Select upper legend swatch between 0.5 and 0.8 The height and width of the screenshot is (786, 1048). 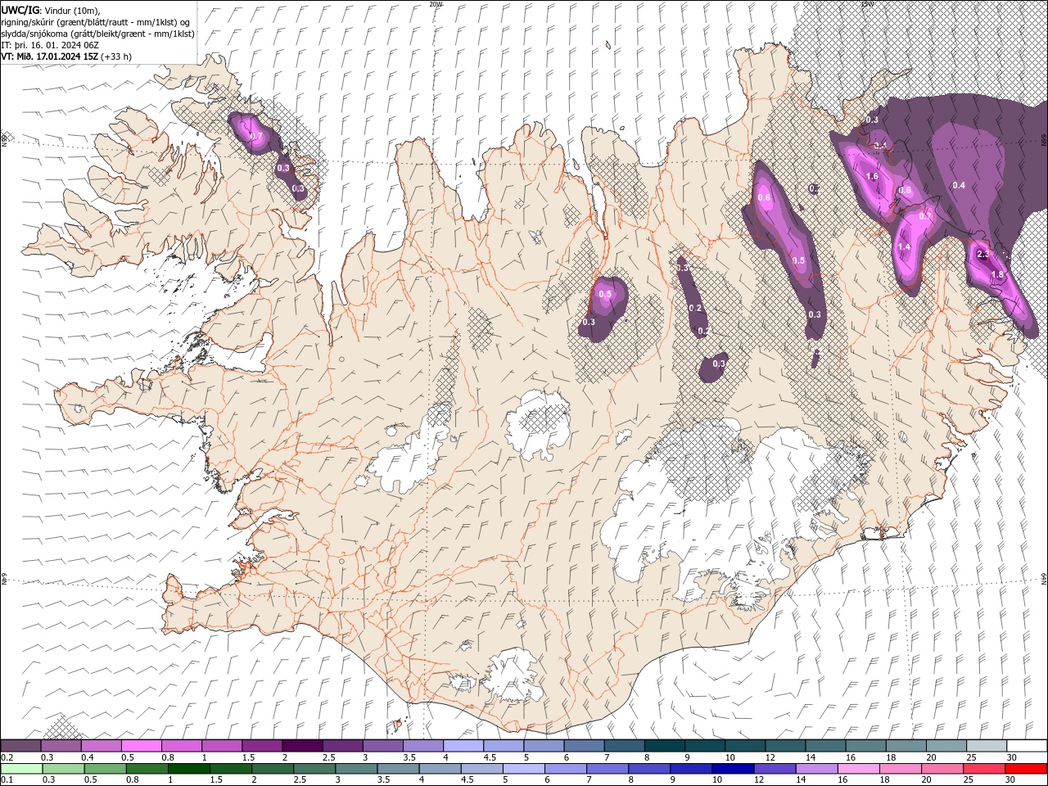click(141, 746)
